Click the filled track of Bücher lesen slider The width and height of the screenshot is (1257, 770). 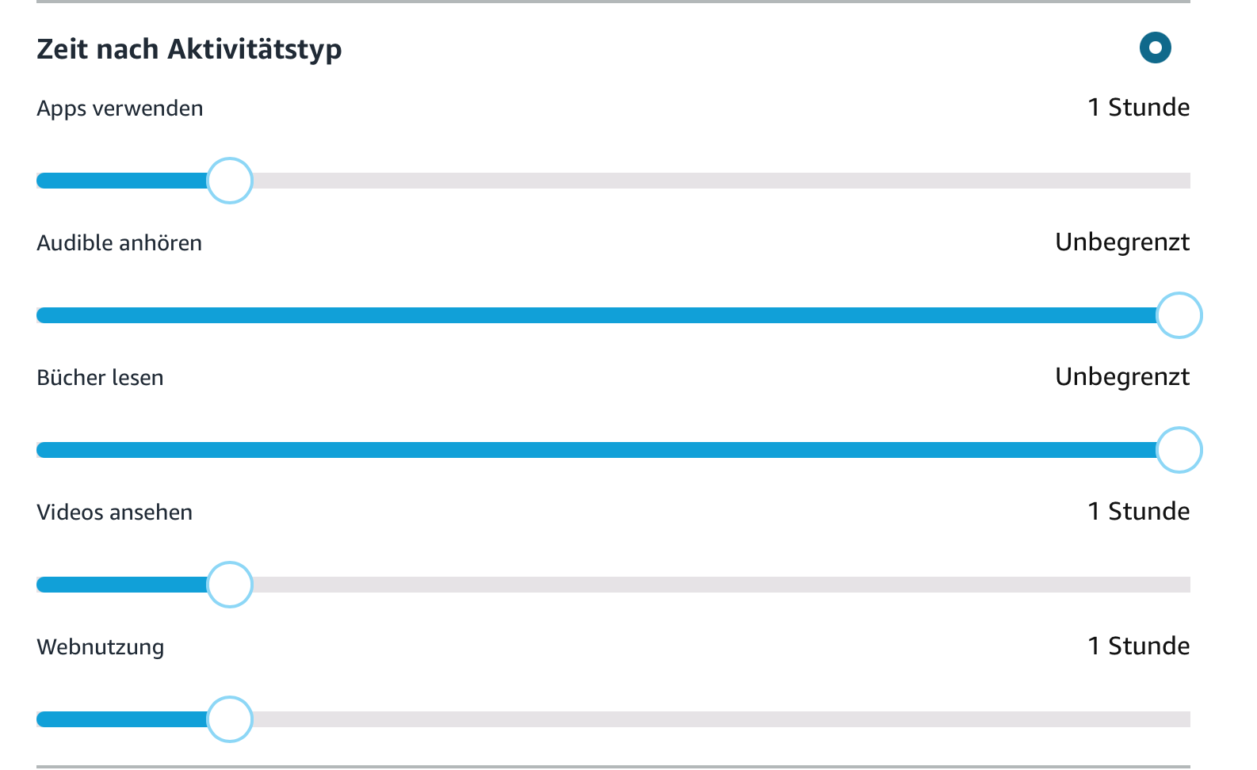(594, 450)
